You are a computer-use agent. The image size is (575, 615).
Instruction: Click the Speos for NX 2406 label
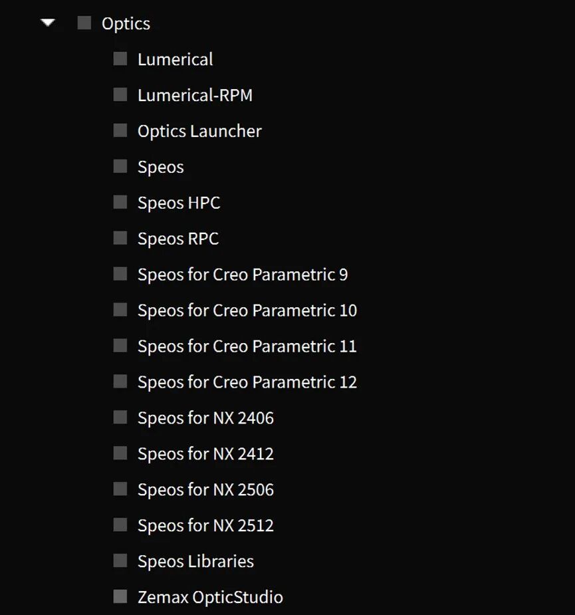click(x=206, y=418)
